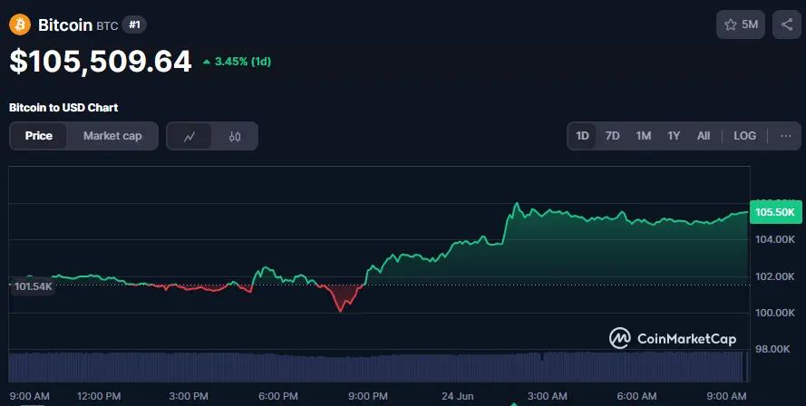The width and height of the screenshot is (806, 406).
Task: Add Bitcoin to watchlist via star button
Action: pos(741,24)
